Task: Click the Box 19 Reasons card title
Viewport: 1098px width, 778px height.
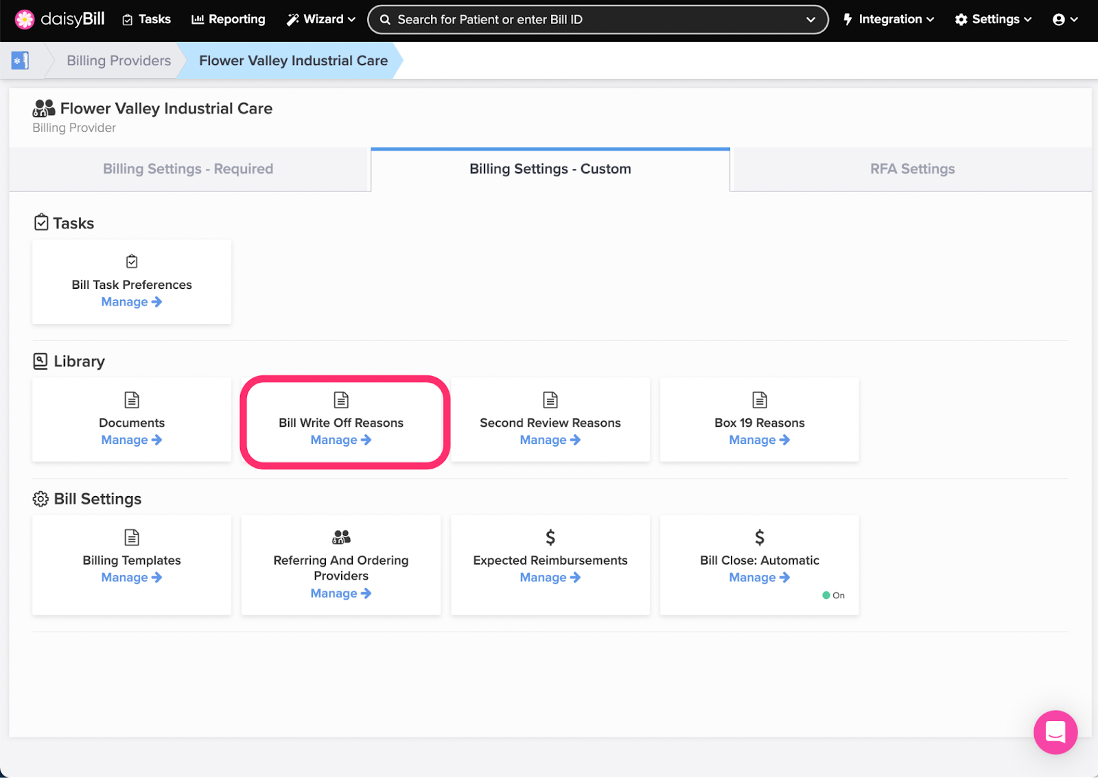Action: pos(760,423)
